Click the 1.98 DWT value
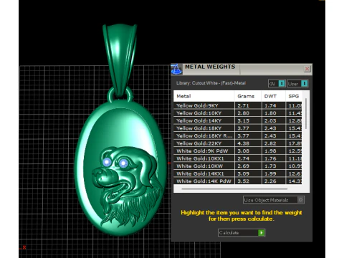Screen dimensions: 344x258 (270, 151)
